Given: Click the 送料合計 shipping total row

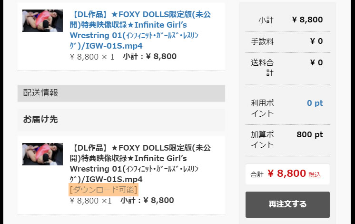Looking at the screenshot, I should point(287,68).
